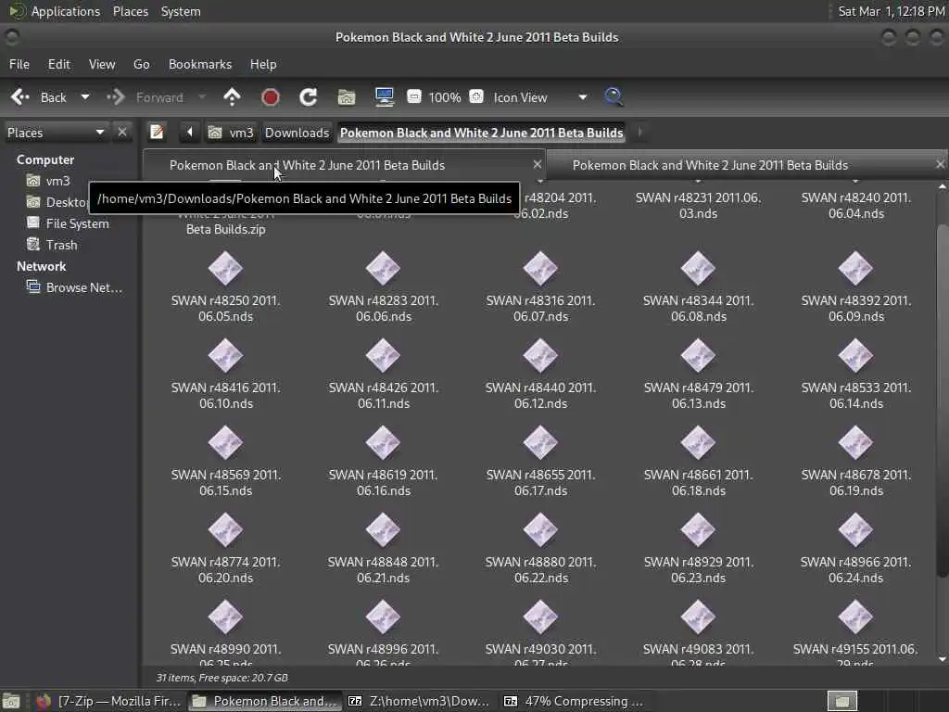Open the Places menu in the top panel

click(x=130, y=11)
